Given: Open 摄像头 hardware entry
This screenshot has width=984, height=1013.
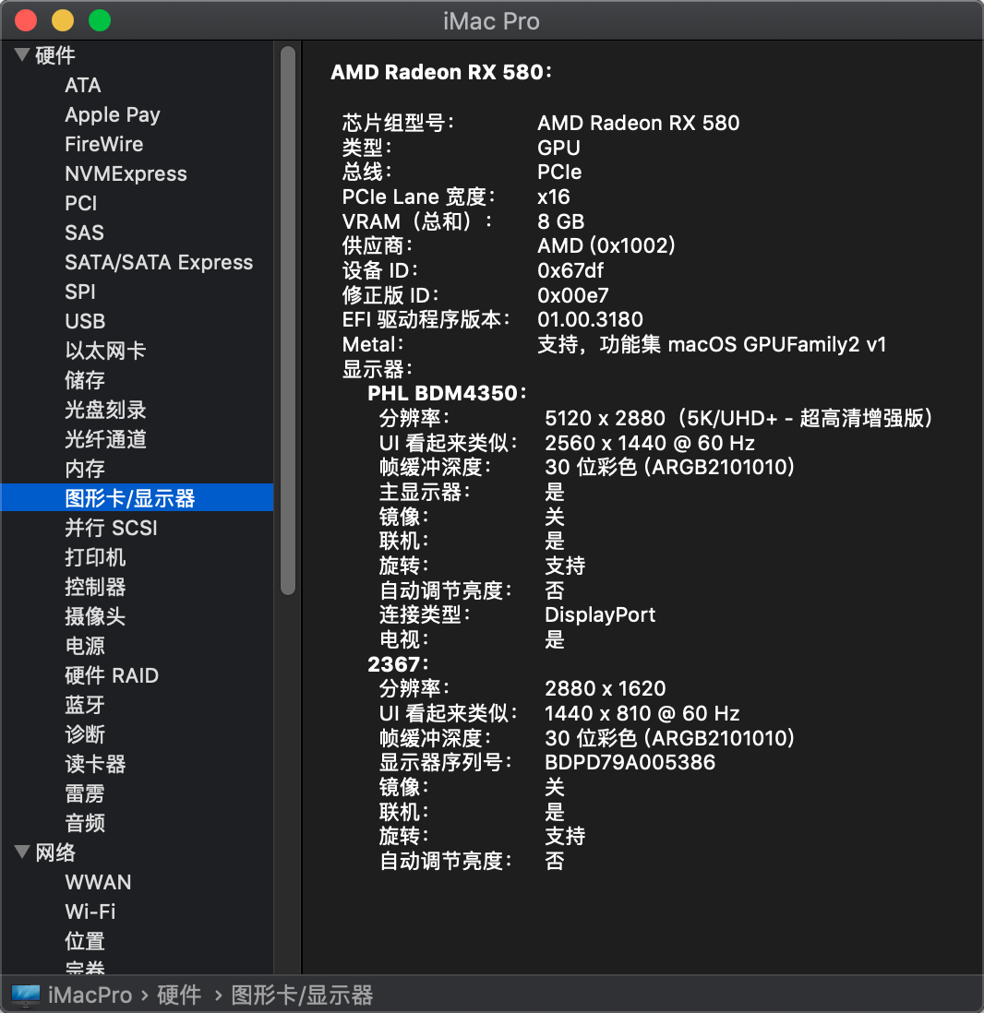Looking at the screenshot, I should tap(95, 616).
